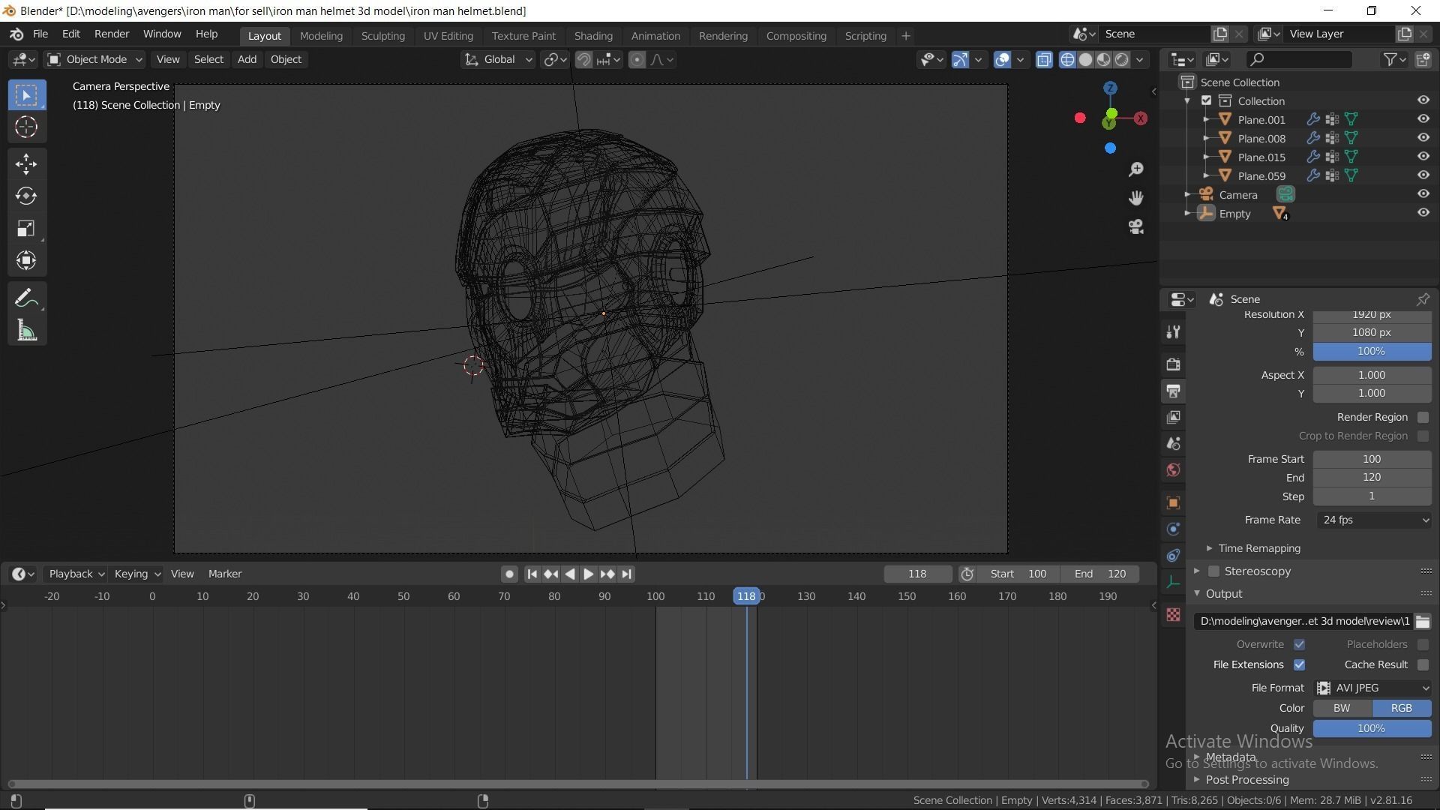Enable the Render Region checkbox
Viewport: 1440px width, 810px height.
(1423, 417)
